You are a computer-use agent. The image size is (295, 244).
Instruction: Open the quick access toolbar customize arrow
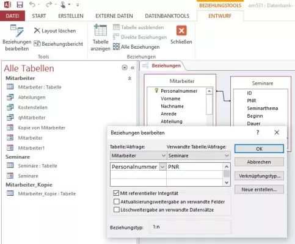point(78,5)
